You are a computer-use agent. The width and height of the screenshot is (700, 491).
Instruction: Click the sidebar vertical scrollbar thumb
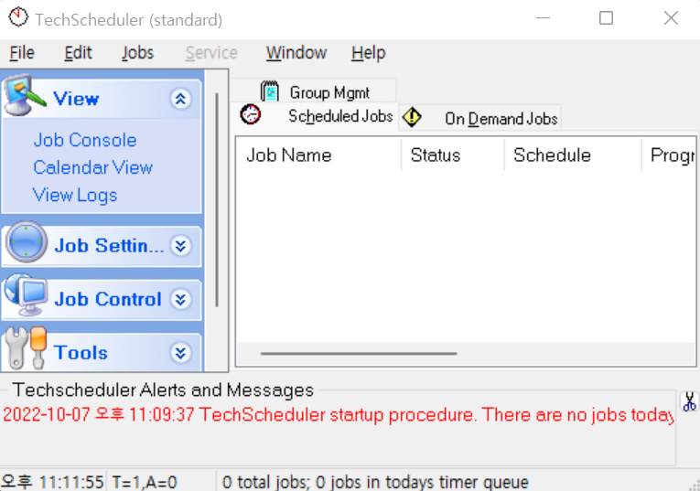point(217,200)
